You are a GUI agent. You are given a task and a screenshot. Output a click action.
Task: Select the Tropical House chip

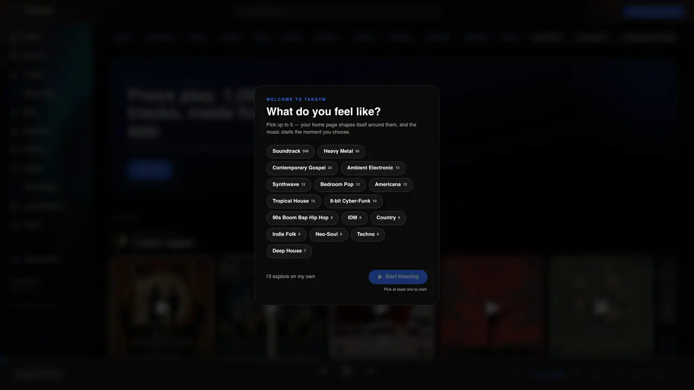coord(293,201)
